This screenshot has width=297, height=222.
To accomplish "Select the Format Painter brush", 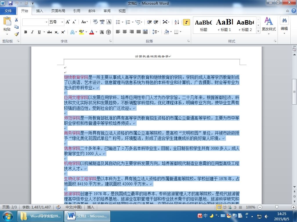I will click(x=16, y=34).
